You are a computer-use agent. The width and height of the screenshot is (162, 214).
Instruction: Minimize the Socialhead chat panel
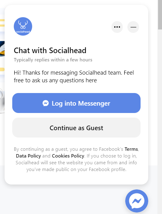coord(133,27)
